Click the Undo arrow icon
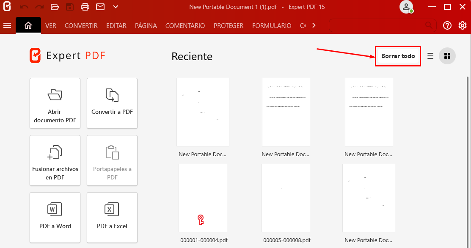471x248 pixels. coord(24,7)
